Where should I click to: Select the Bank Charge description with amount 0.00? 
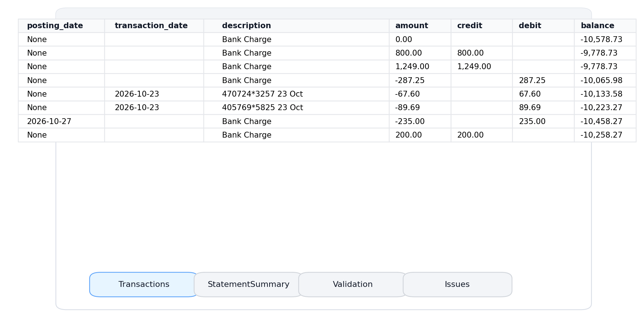pos(296,40)
